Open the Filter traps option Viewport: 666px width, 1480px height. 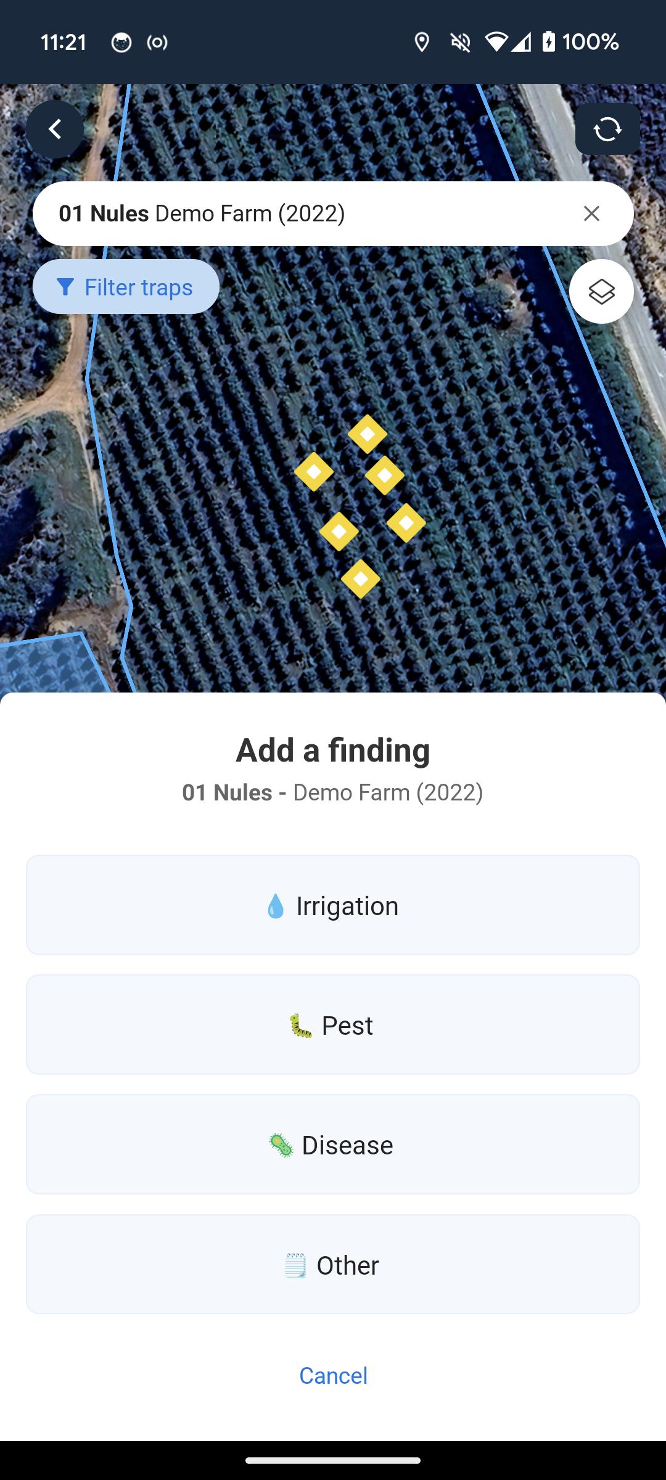tap(126, 287)
